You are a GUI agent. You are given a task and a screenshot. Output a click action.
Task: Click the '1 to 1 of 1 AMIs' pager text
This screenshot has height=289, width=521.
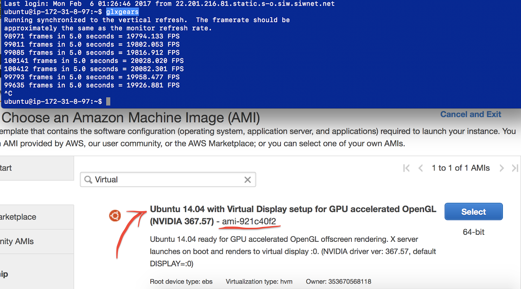[x=461, y=168]
